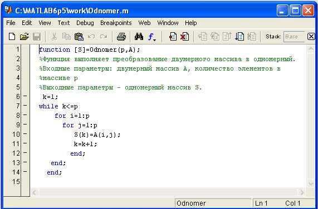Cut selection with the scissors icon
Image resolution: width=318 pixels, height=209 pixels.
point(54,37)
